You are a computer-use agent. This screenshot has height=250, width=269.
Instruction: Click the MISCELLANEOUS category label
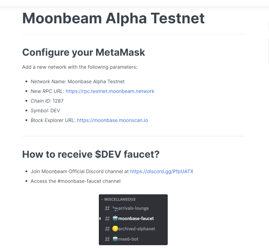(x=120, y=199)
